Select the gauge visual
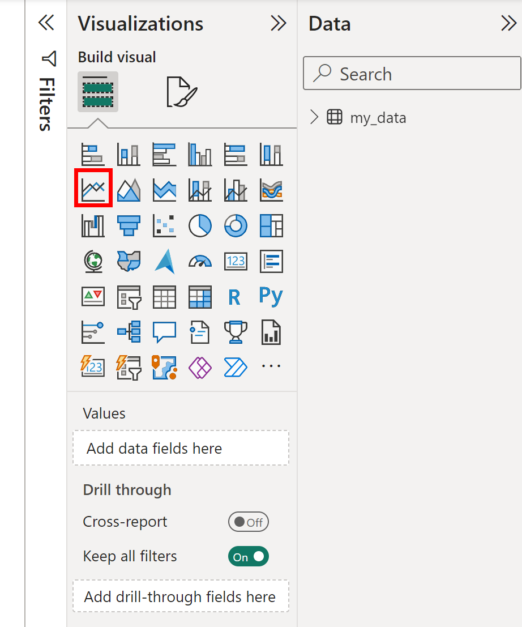Screen dimensions: 522x627 tap(200, 261)
